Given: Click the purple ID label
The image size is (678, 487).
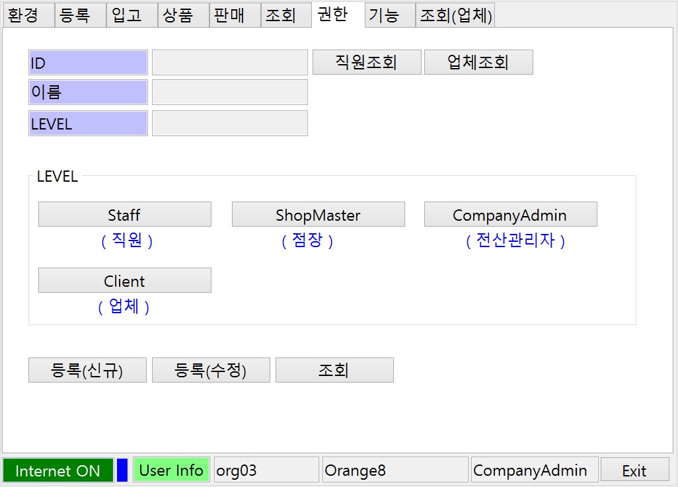Looking at the screenshot, I should (88, 62).
